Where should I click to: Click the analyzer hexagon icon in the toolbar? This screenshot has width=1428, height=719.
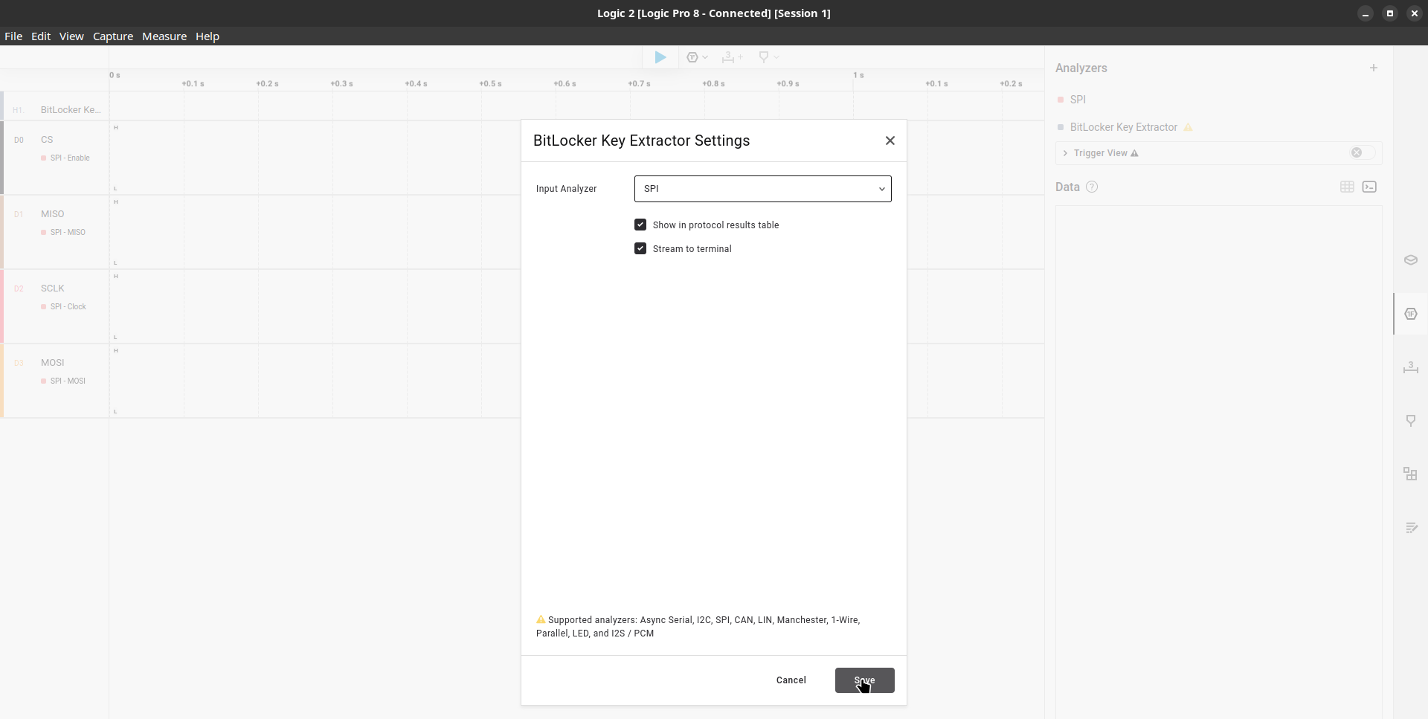coord(692,57)
